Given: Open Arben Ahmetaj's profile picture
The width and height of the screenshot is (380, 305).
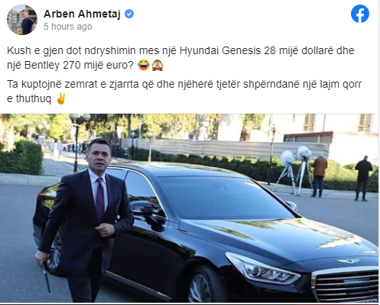Looking at the screenshot, I should pos(22,20).
